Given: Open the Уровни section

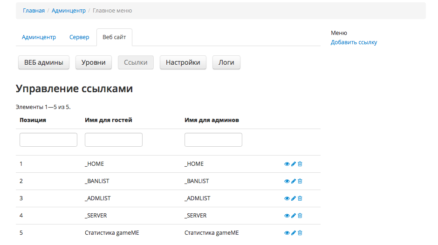Looking at the screenshot, I should click(x=94, y=62).
